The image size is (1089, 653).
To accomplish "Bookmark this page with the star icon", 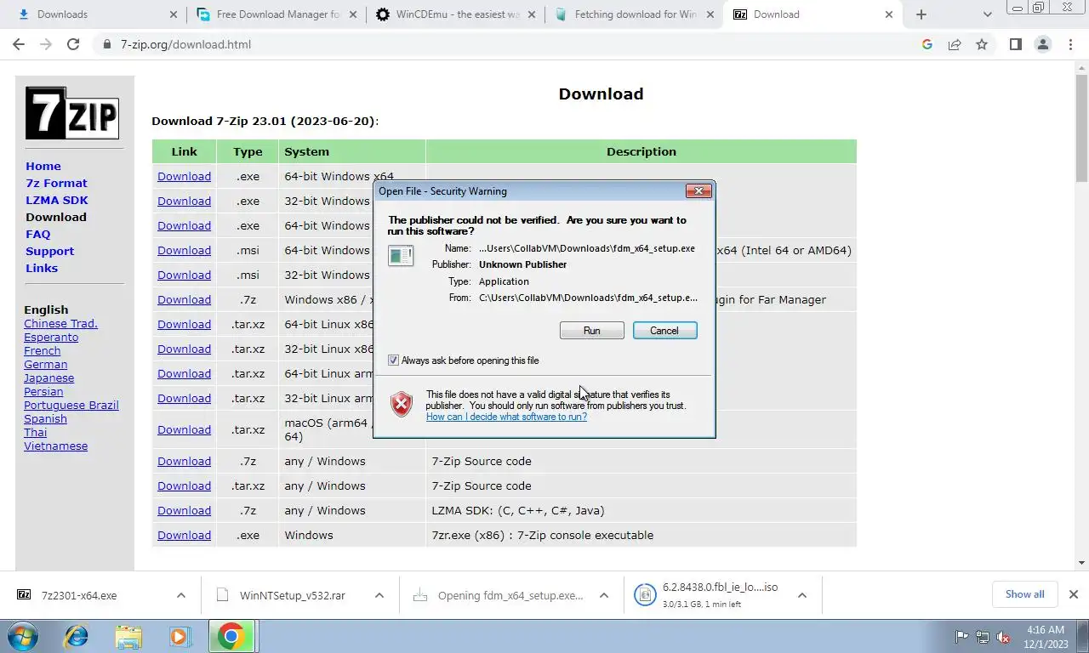I will pyautogui.click(x=982, y=44).
